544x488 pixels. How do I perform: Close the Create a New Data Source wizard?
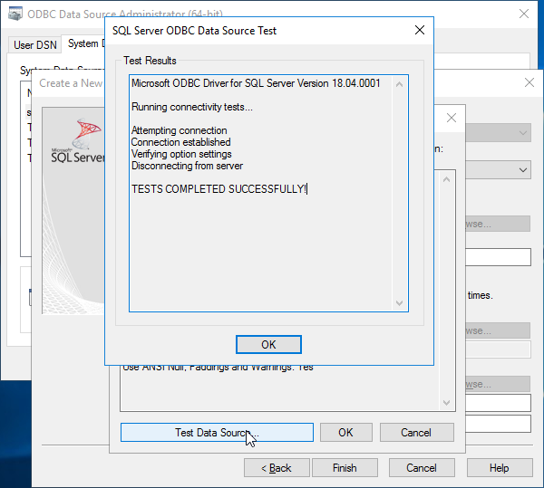[529, 82]
